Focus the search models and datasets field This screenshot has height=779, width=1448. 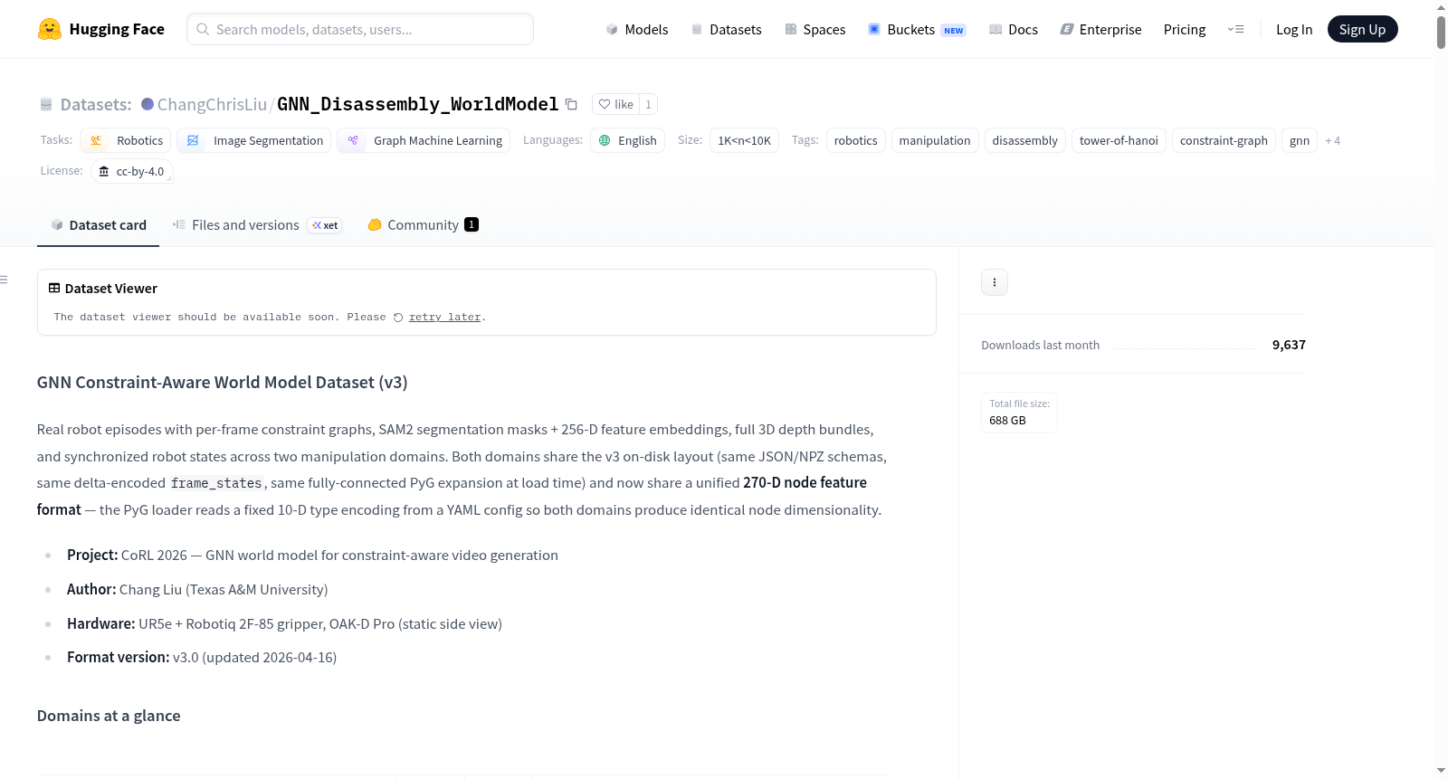360,29
